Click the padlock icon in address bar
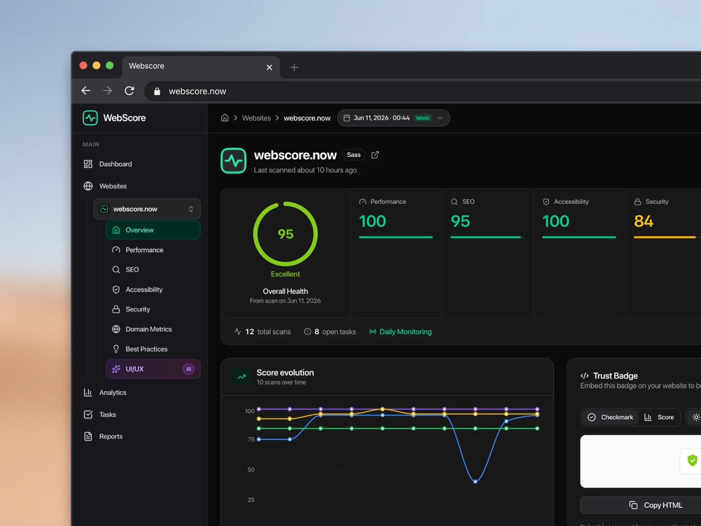This screenshot has width=701, height=526. (x=157, y=91)
